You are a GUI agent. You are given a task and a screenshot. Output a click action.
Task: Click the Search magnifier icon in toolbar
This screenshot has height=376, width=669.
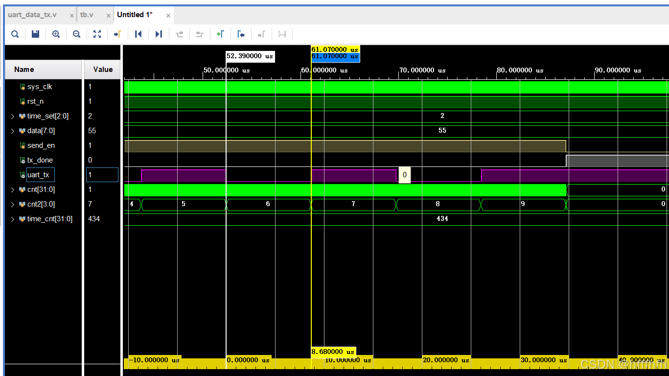point(15,34)
